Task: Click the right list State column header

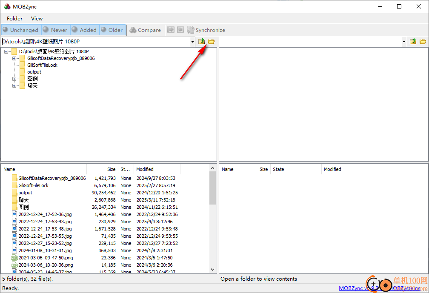Action: (x=296, y=169)
